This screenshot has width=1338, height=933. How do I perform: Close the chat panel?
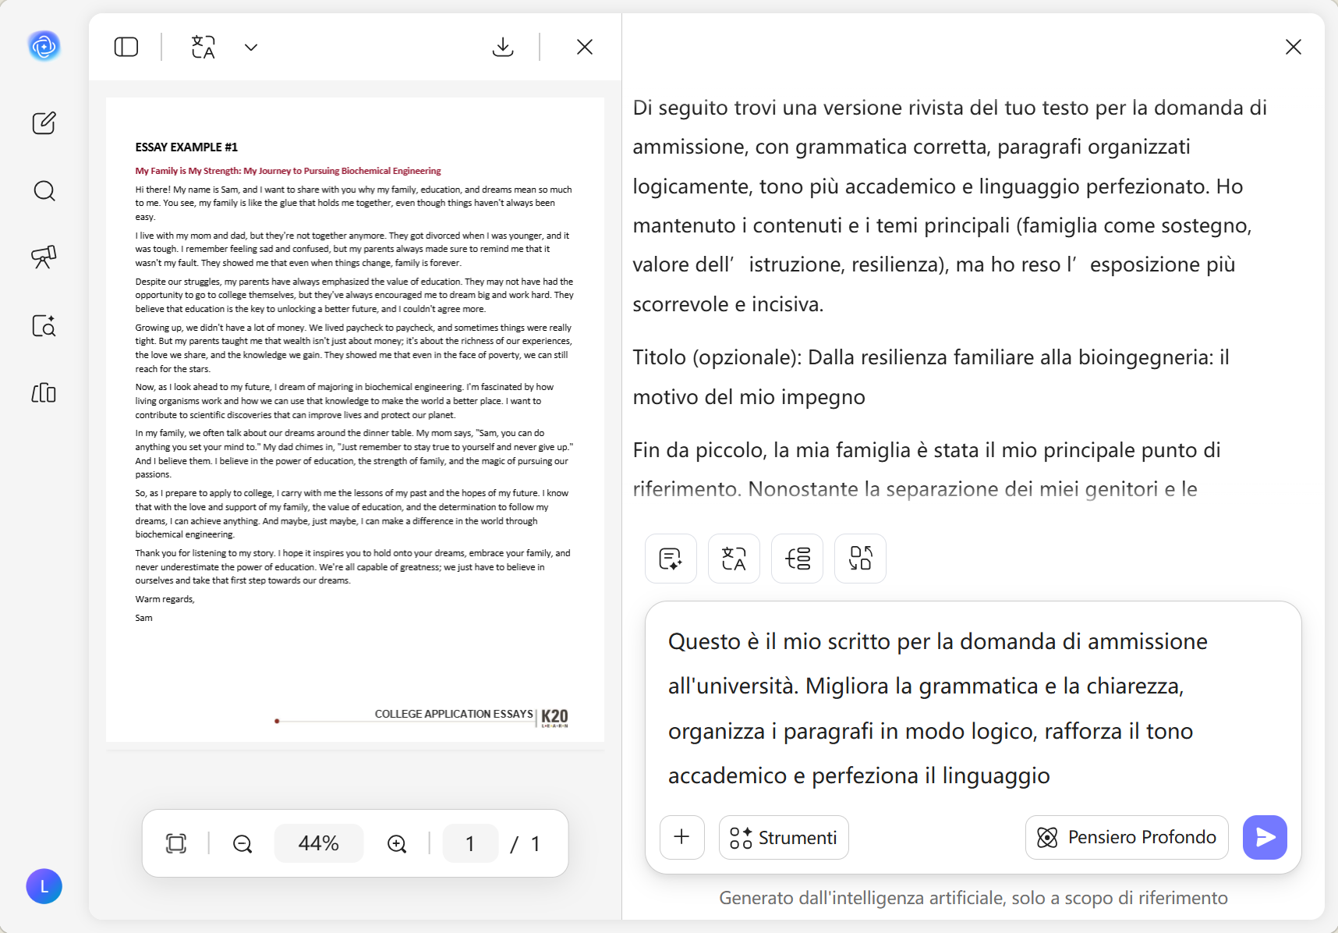1294,47
